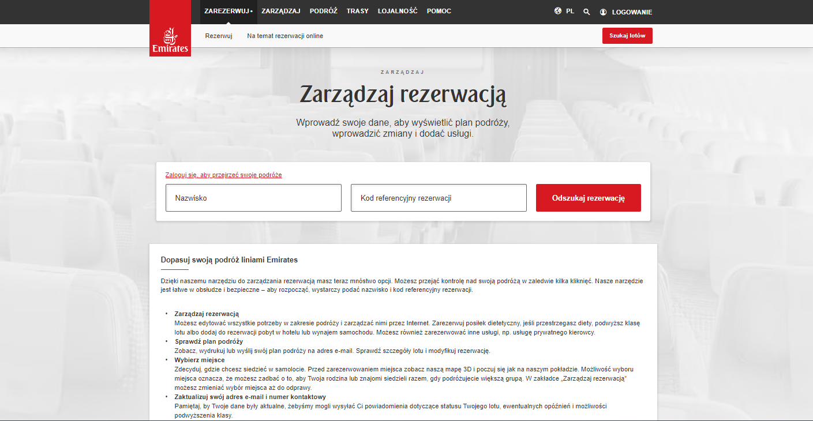Viewport: 813px width, 421px height.
Task: Follow the Zaloguj się, aby przejrzeć swoje podróże link
Action: [223, 175]
